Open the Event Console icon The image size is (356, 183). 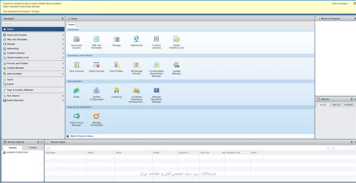[x=97, y=65]
